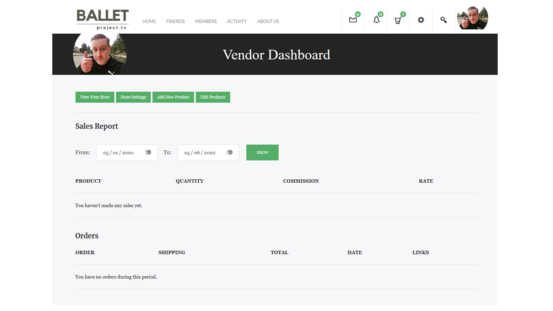Focus the To date field
The width and height of the screenshot is (553, 311).
click(208, 152)
